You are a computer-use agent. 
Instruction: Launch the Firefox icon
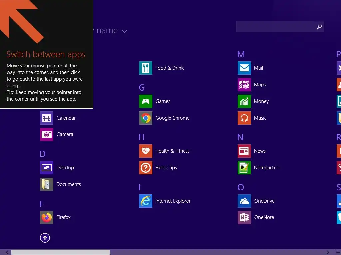click(47, 217)
